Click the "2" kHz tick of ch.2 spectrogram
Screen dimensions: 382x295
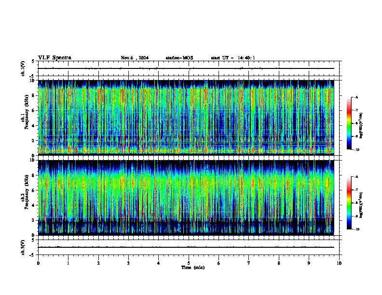pos(33,220)
